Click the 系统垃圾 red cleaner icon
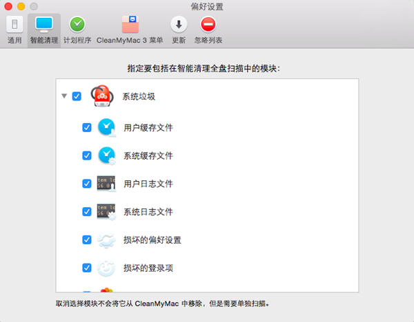 pos(102,96)
